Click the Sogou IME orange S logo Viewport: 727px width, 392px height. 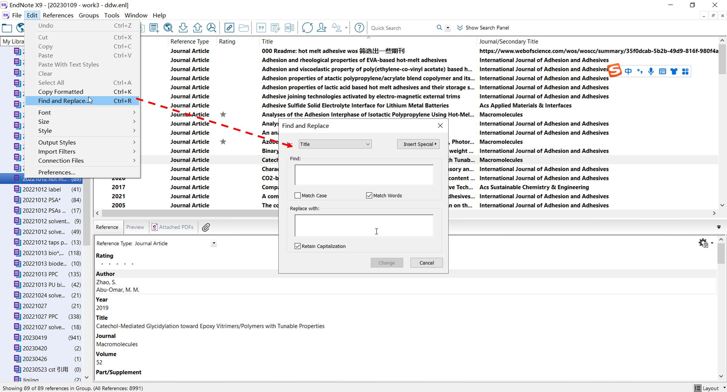click(x=615, y=71)
